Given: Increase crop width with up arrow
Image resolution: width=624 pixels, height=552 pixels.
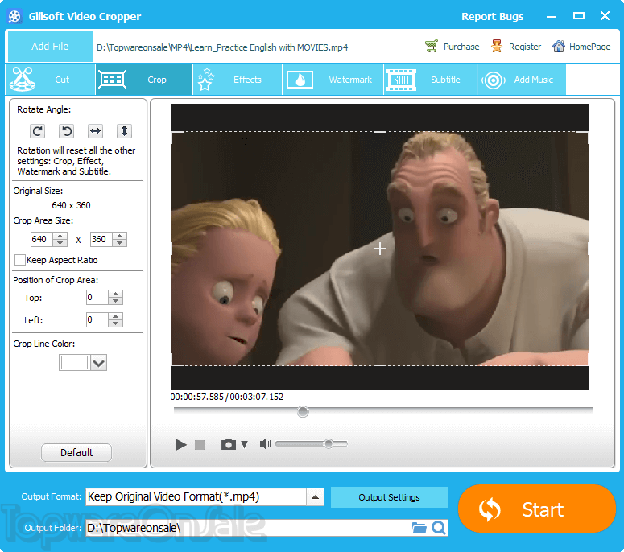Looking at the screenshot, I should tap(60, 236).
